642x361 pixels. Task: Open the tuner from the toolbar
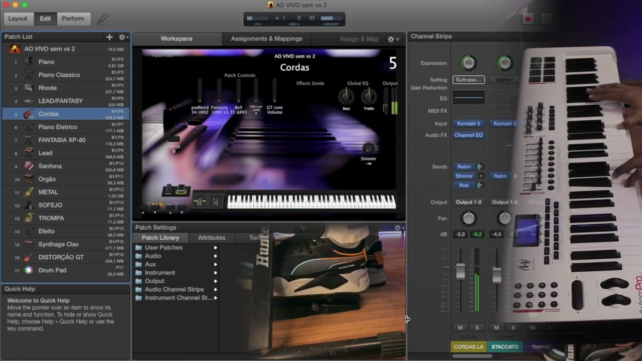point(102,19)
